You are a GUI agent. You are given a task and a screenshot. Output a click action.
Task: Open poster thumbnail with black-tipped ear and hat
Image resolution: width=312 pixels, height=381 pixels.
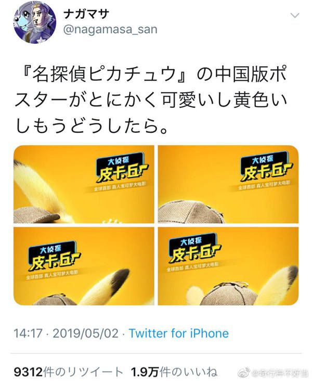point(84,266)
